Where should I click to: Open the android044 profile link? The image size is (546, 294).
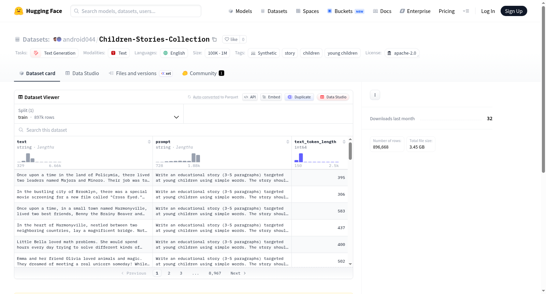click(79, 39)
